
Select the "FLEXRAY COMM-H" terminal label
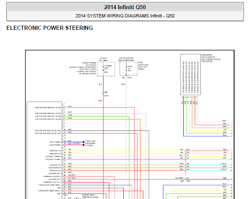(x=53, y=156)
